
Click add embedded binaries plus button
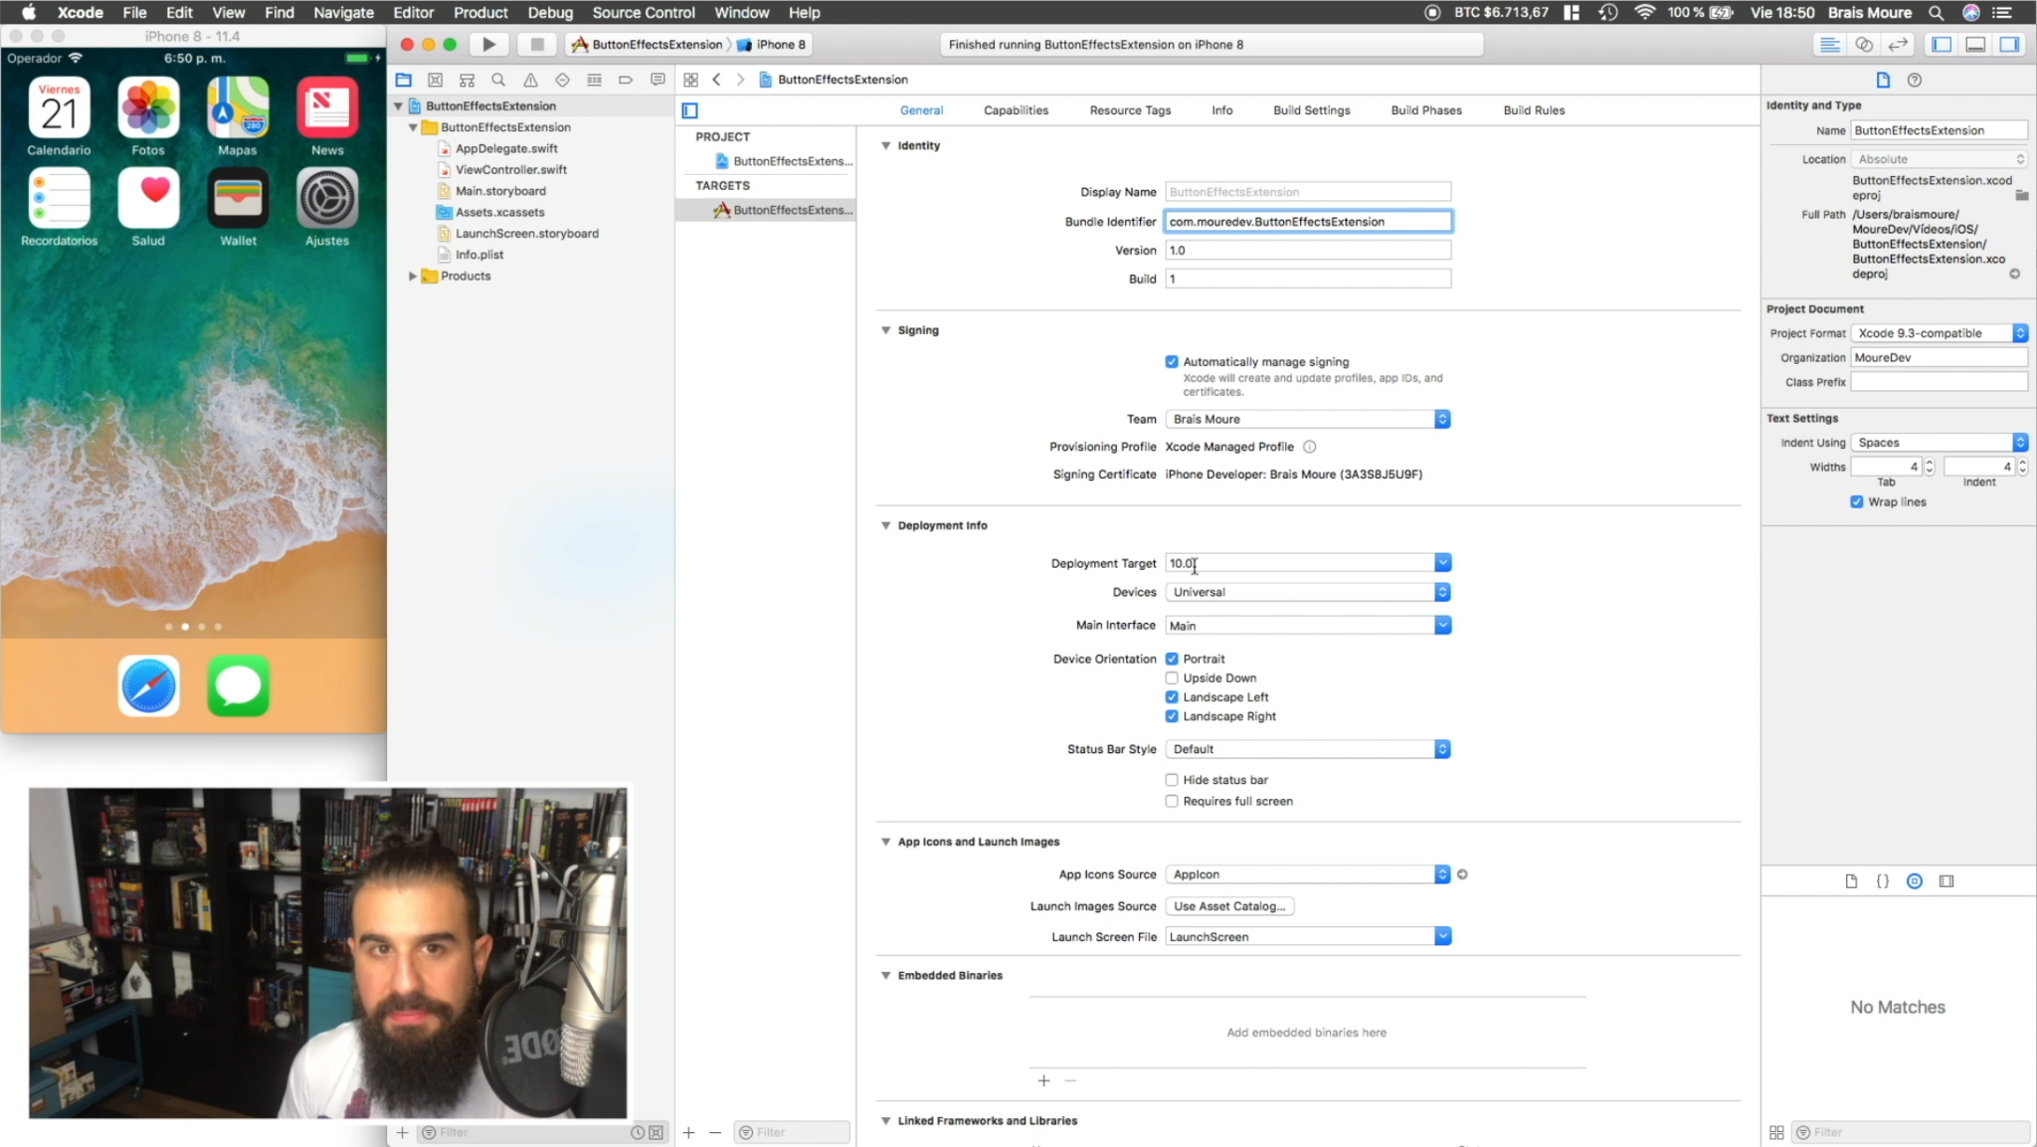[1043, 1080]
